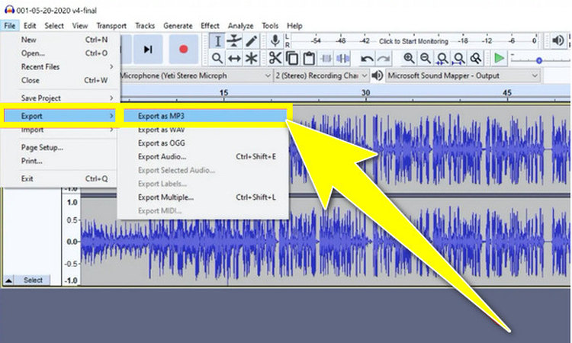Select the Time Shift arrow tool

234,58
